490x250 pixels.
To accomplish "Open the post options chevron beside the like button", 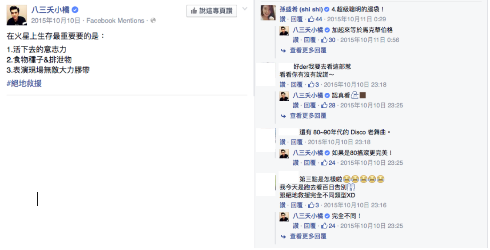I will pos(245,9).
